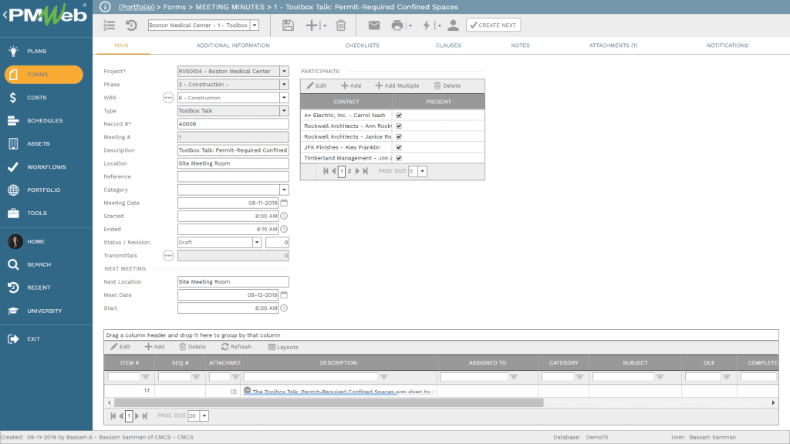The height and width of the screenshot is (444, 790).
Task: Open the Started time clock picker
Action: [x=284, y=216]
